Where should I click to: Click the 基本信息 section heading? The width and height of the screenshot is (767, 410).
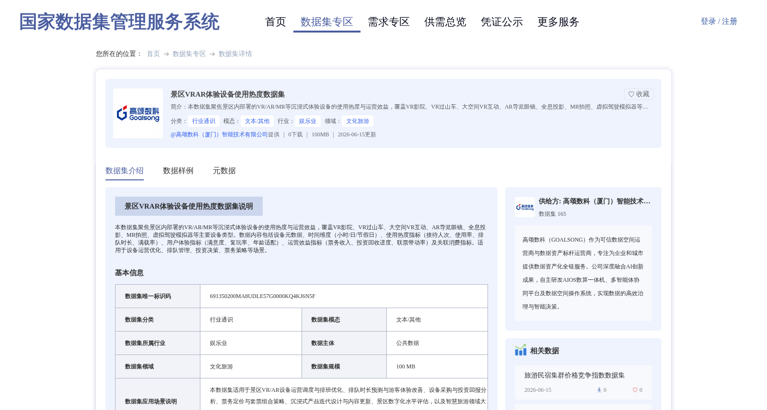[x=129, y=273]
